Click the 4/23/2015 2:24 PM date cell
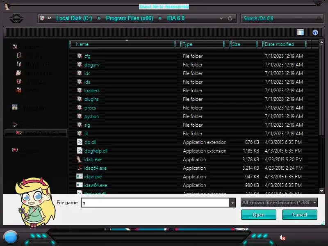Viewport: 328px width, 246px height. click(x=283, y=168)
